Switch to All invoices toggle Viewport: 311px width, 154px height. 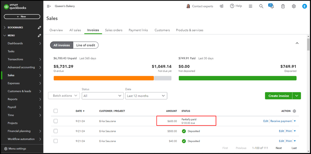(62, 45)
